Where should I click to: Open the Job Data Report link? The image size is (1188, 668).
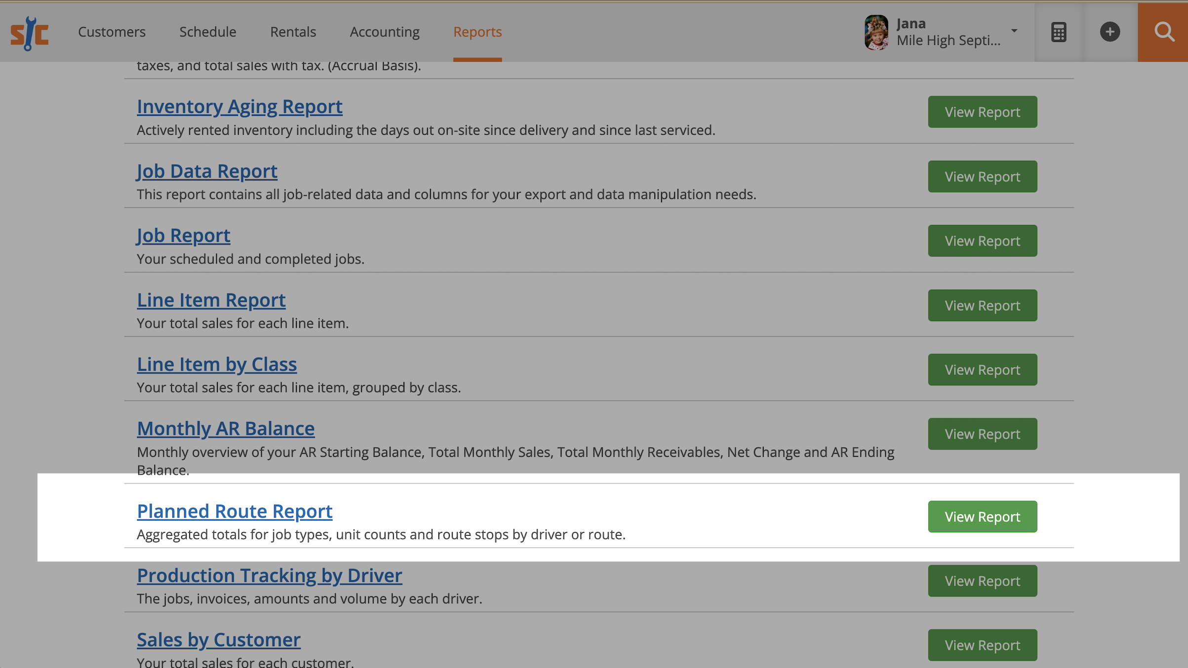(207, 171)
